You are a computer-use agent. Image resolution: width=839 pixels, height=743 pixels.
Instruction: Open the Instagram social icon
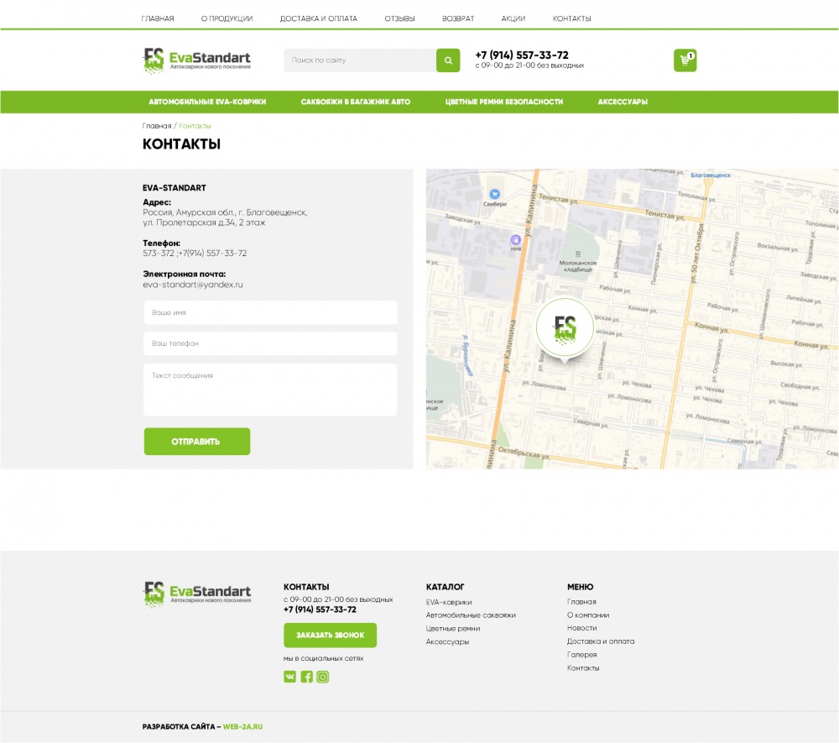click(x=323, y=677)
